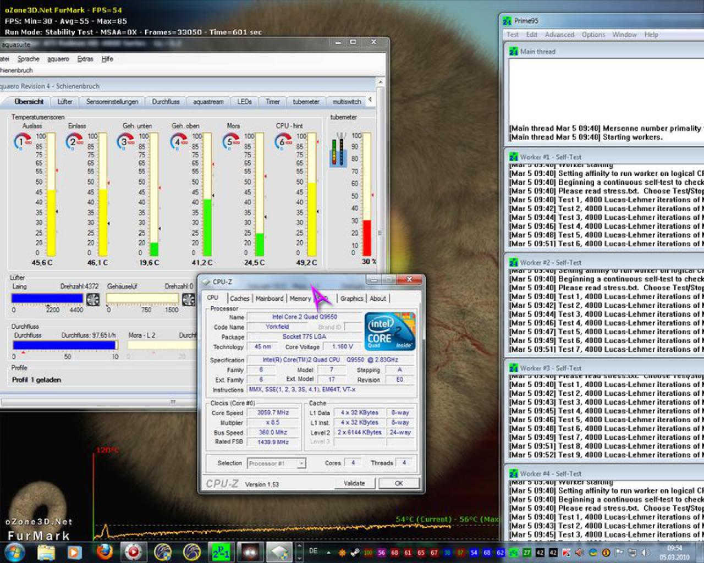Viewport: 704px width, 563px height.
Task: Expand aquasuite tab overflow arrow
Action: click(x=370, y=100)
